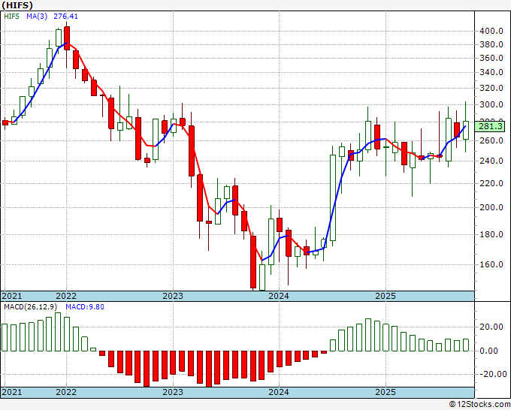
Task: Click the 276.41 moving average value
Action: click(66, 17)
